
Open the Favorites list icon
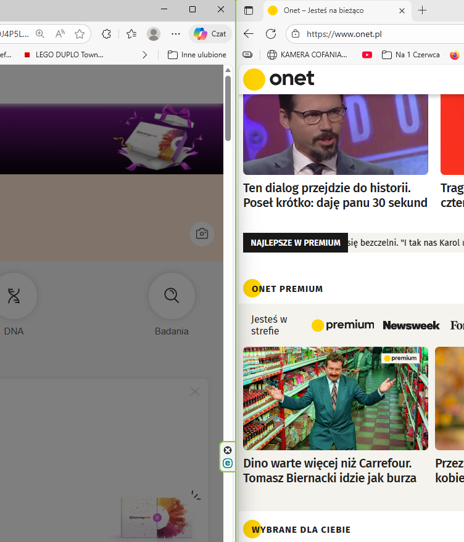pos(131,34)
